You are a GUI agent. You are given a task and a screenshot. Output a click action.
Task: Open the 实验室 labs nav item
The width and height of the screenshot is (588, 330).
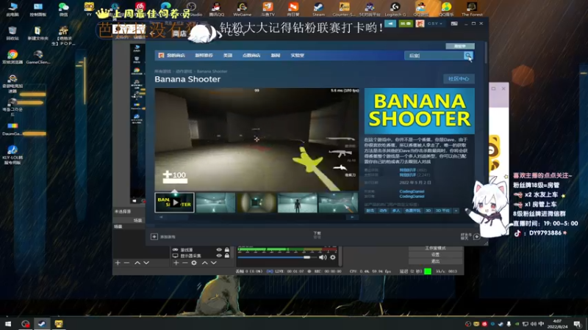(x=298, y=56)
